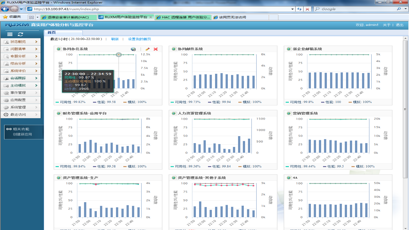409x230 pixels.
Task: Click the 综合分析 menu icon
Action: point(6,64)
